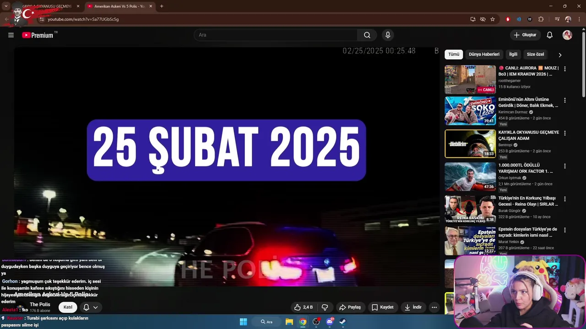This screenshot has height=329, width=586.
Task: Open Chrome profile avatar in toolbar
Action: pos(568,19)
